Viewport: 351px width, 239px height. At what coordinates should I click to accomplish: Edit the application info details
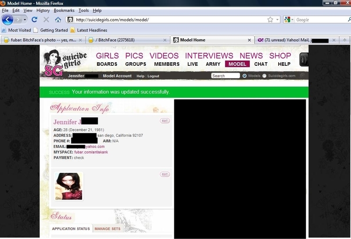(x=165, y=121)
